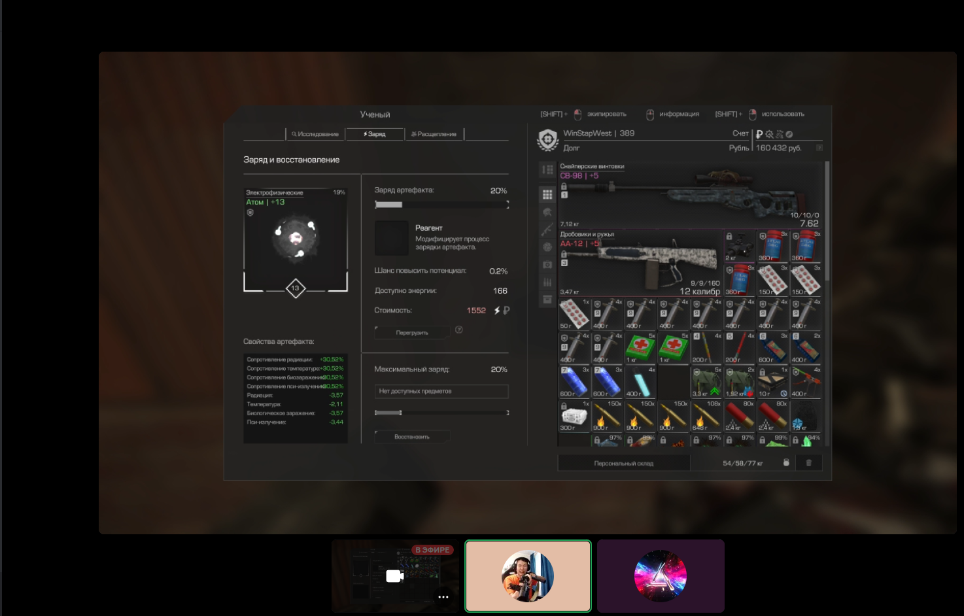Select the cyan glowstick 4x item
Screen dimensions: 964x616
pyautogui.click(x=640, y=382)
